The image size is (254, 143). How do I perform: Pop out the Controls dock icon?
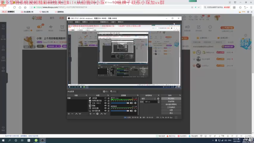tap(180, 95)
